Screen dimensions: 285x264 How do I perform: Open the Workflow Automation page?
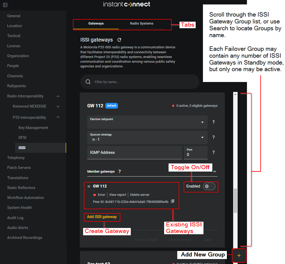pyautogui.click(x=26, y=198)
